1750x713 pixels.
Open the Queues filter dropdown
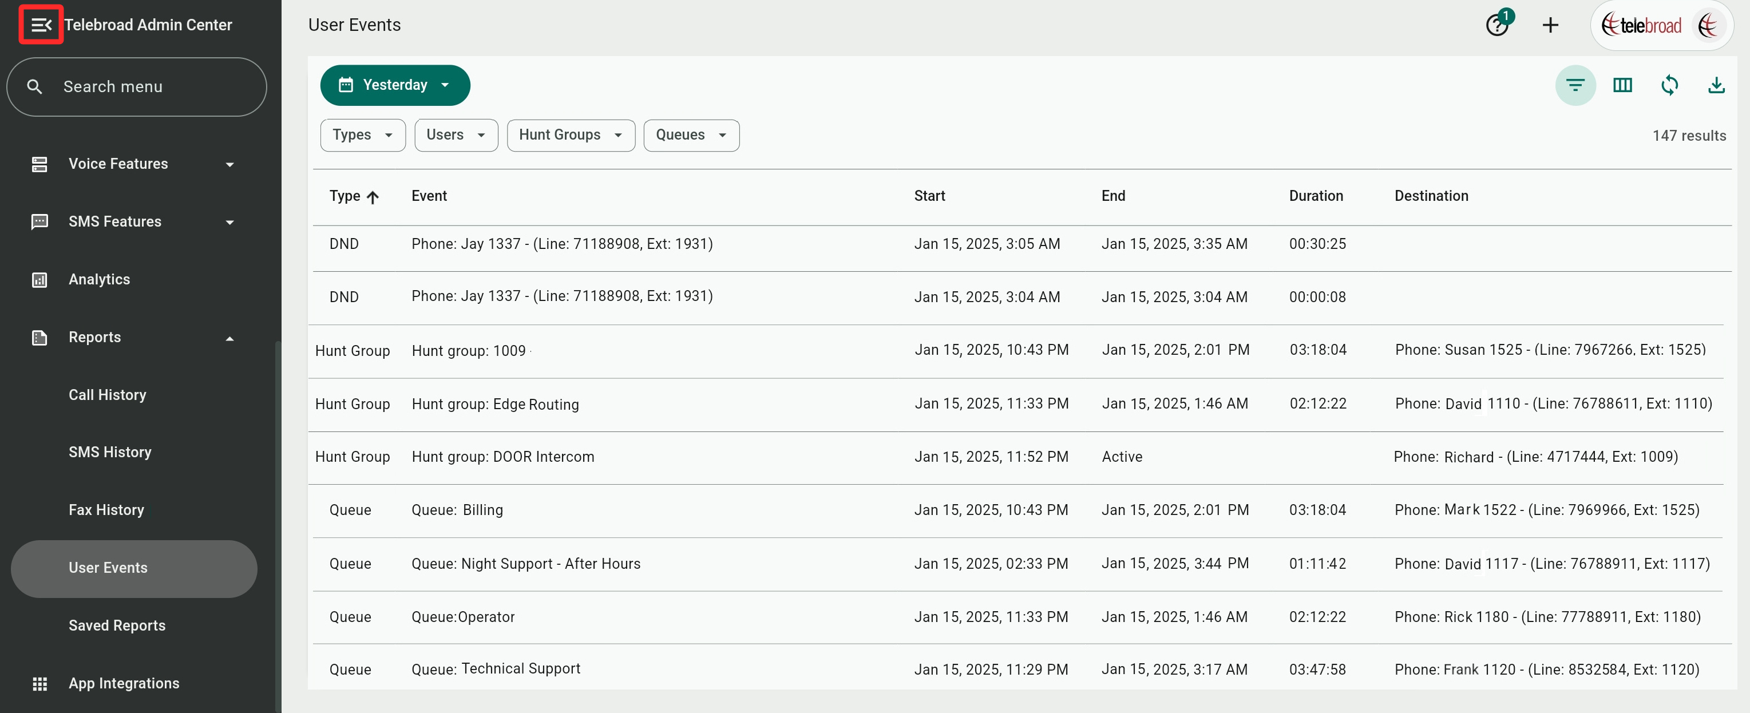tap(690, 135)
